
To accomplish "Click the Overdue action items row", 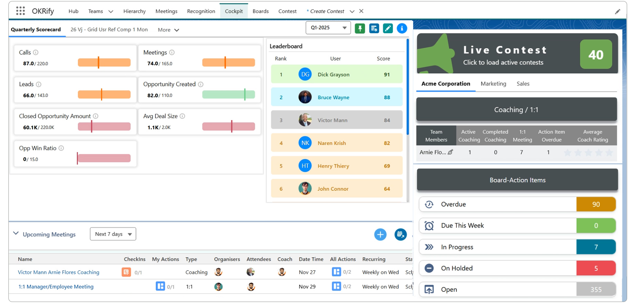I will pos(517,204).
